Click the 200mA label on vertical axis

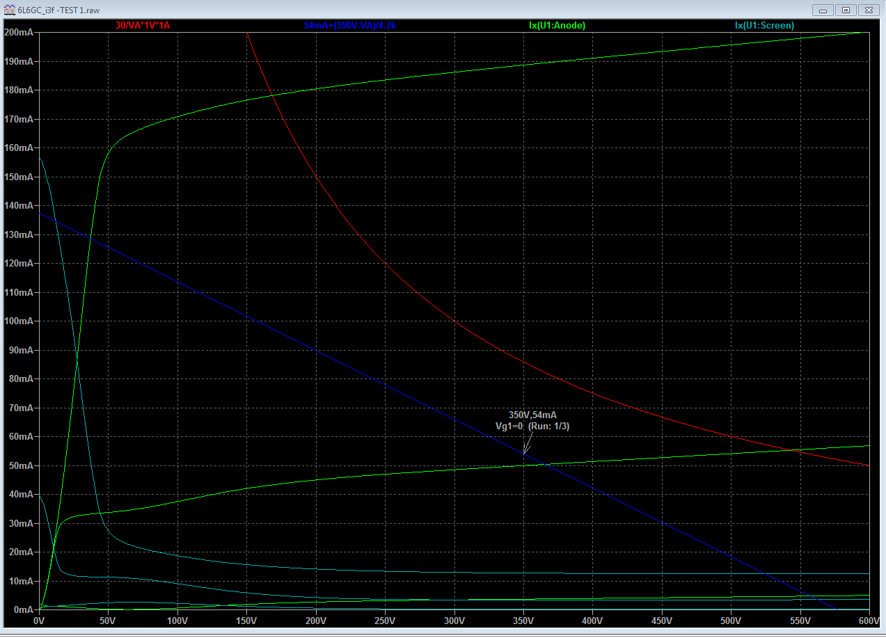coord(19,33)
